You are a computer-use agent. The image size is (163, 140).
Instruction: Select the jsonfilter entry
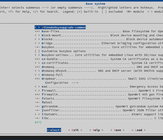point(99,110)
